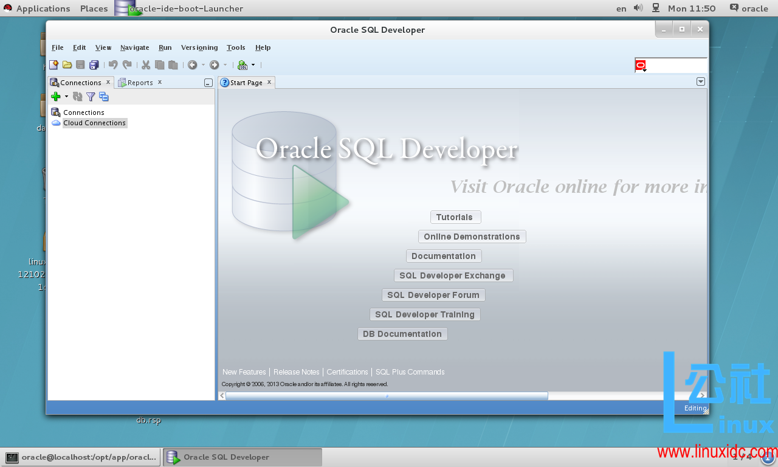Click the Redo toolbar icon
The width and height of the screenshot is (778, 467).
pyautogui.click(x=127, y=65)
